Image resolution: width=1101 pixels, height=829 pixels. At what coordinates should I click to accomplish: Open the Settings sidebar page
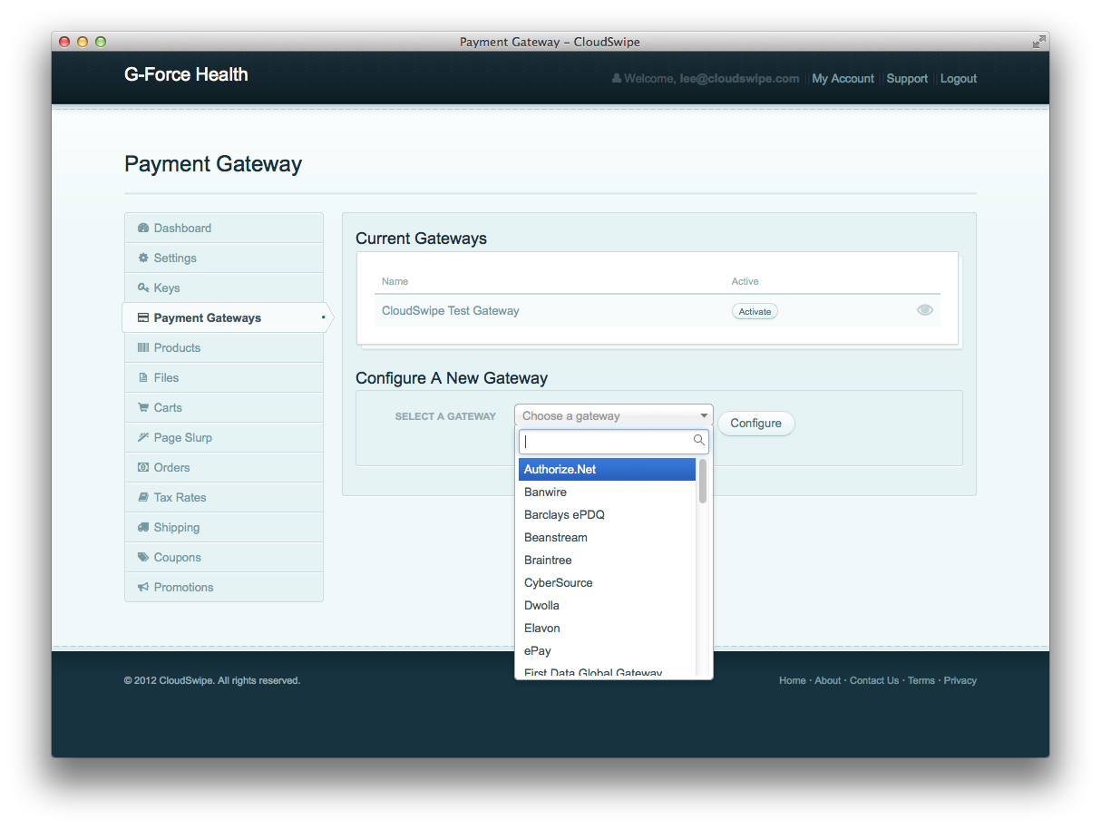(x=224, y=258)
